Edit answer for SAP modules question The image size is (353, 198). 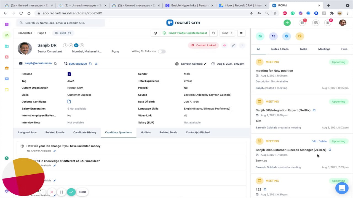[55, 166]
